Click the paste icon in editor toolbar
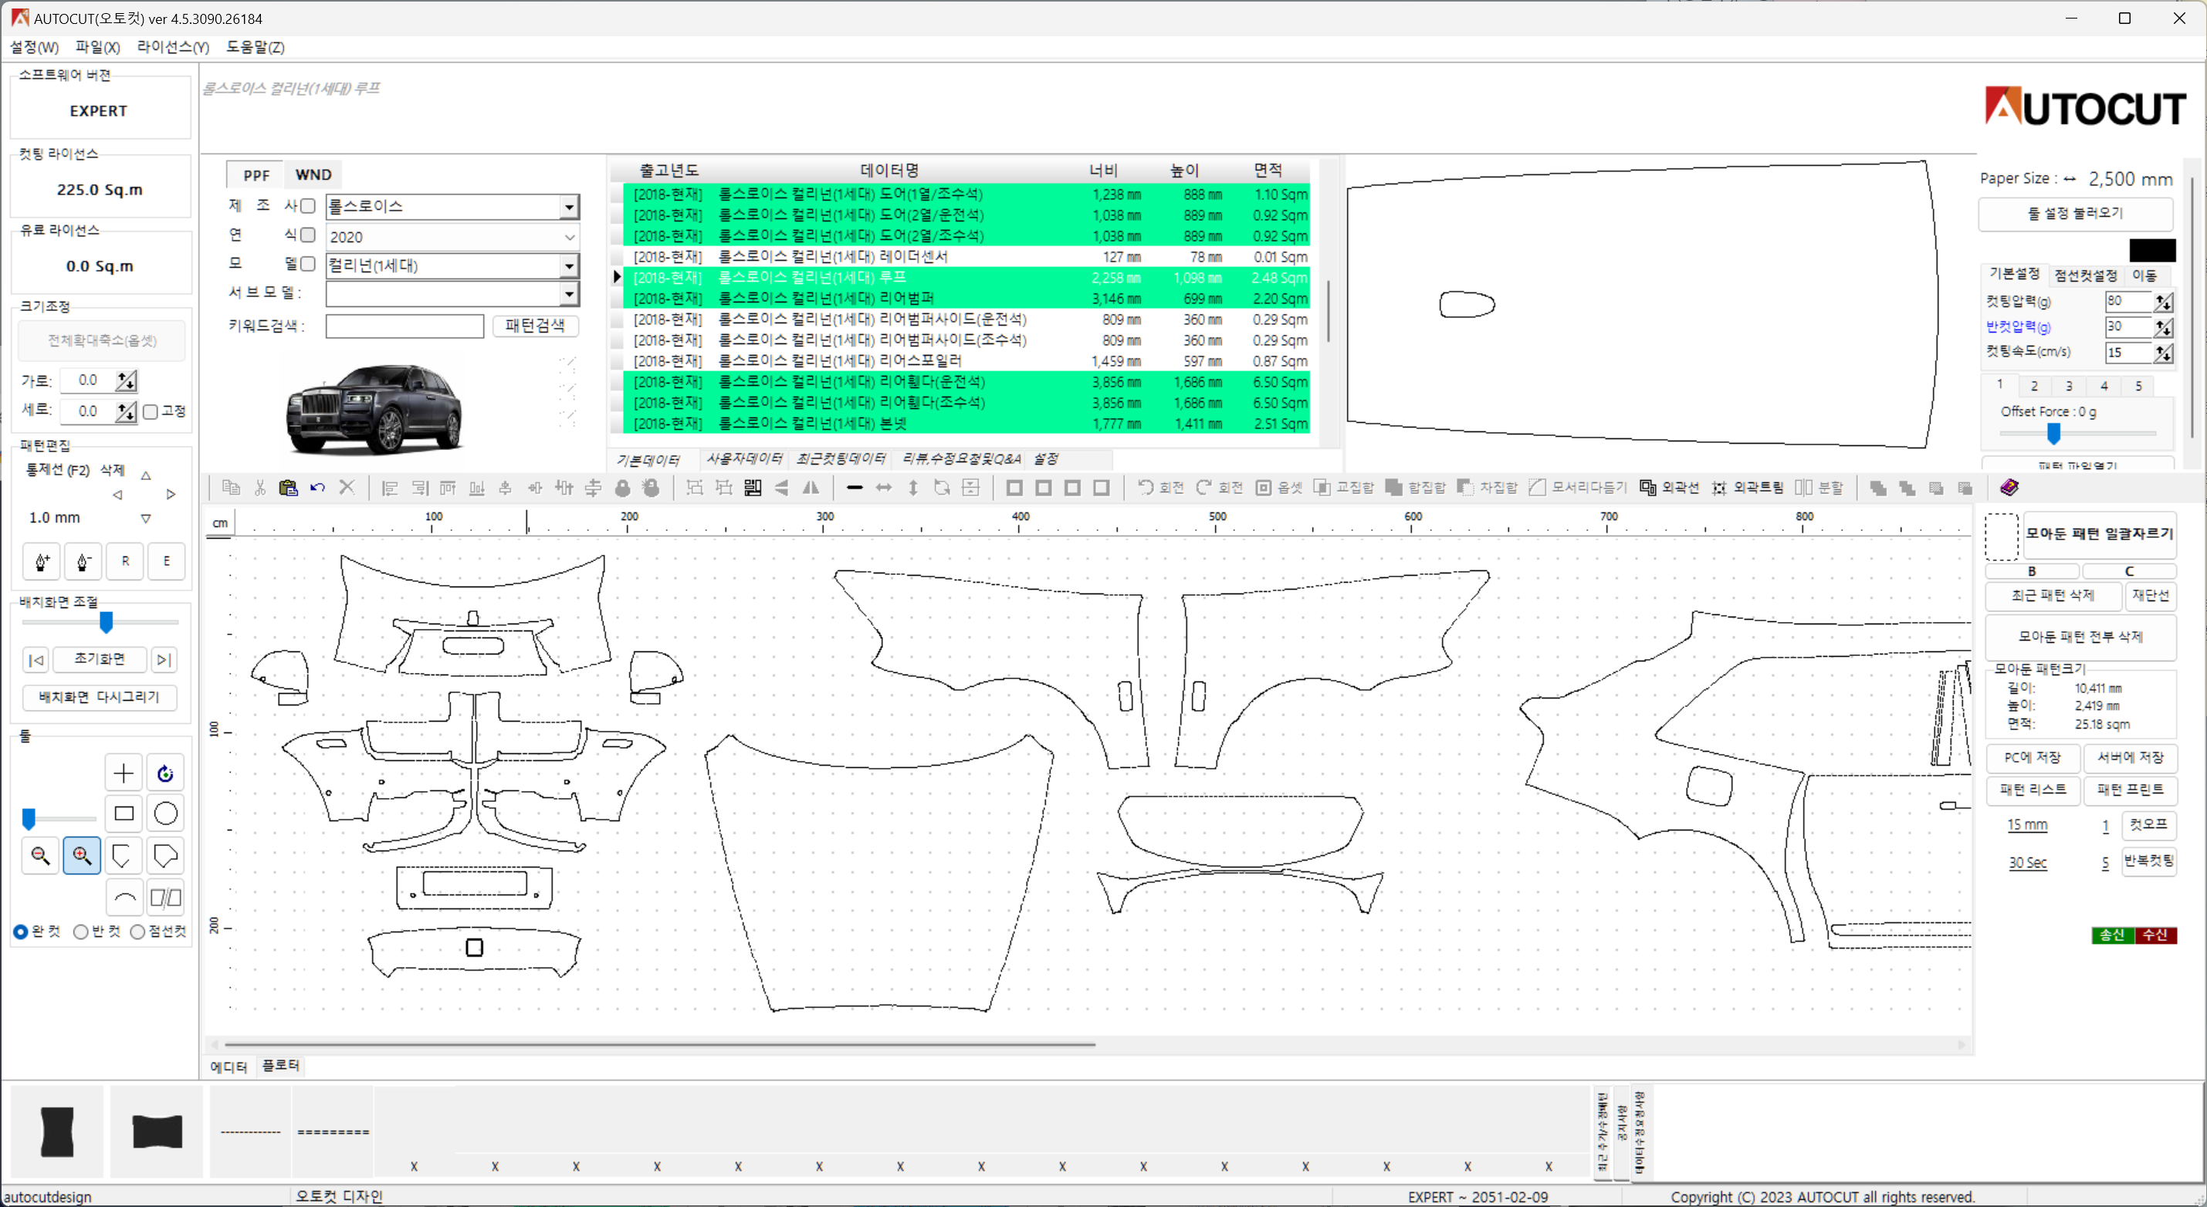 coord(288,488)
